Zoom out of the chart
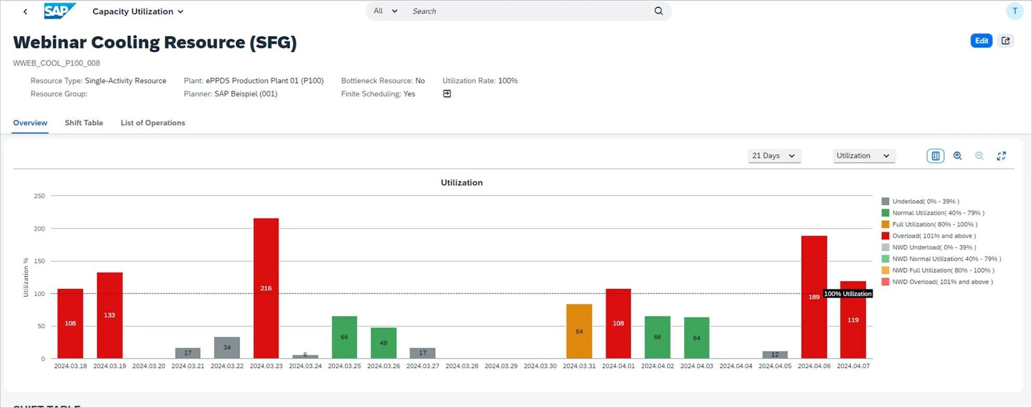The width and height of the screenshot is (1032, 408). [979, 156]
